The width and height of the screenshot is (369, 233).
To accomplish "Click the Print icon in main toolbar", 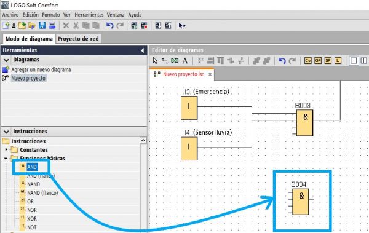I will pos(52,25).
